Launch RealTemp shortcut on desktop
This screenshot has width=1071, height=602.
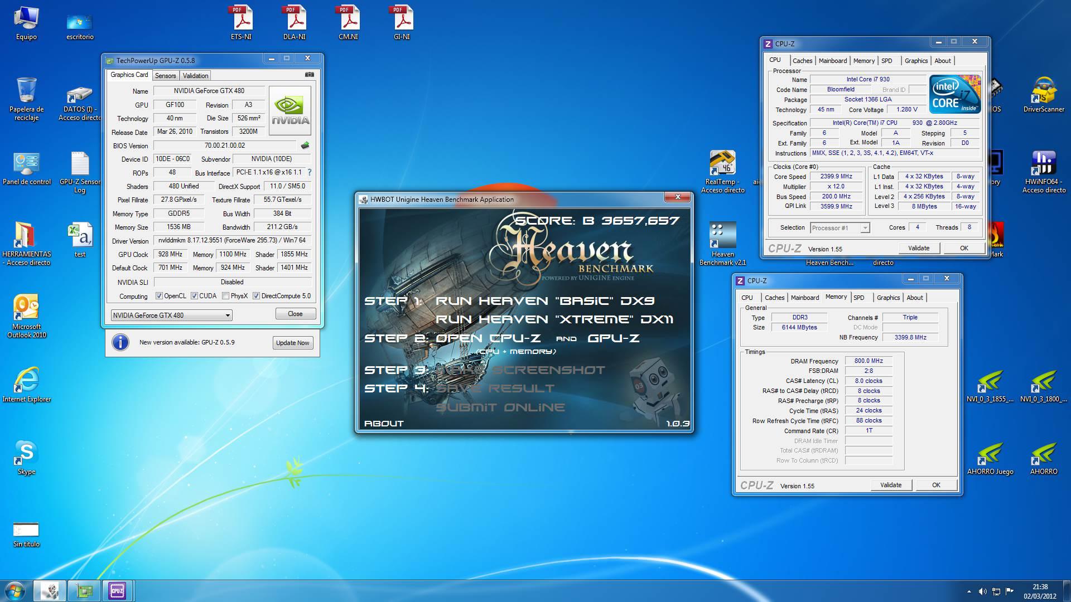(723, 172)
